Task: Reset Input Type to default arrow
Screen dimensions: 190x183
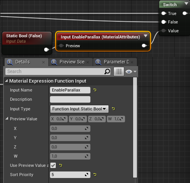Action: (113, 109)
